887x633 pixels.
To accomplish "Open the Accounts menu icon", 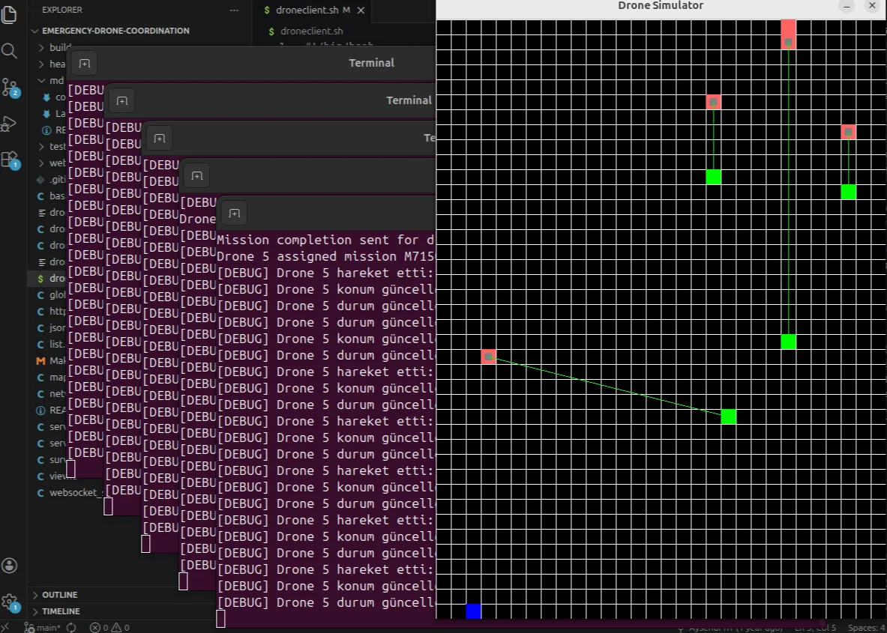I will pyautogui.click(x=9, y=565).
